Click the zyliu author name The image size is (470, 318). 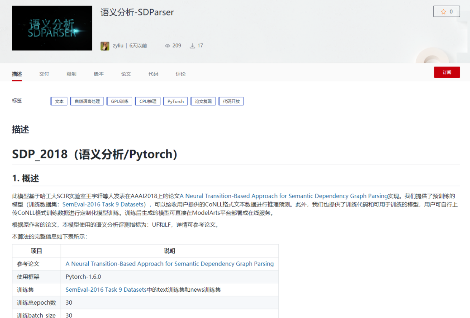pos(118,46)
